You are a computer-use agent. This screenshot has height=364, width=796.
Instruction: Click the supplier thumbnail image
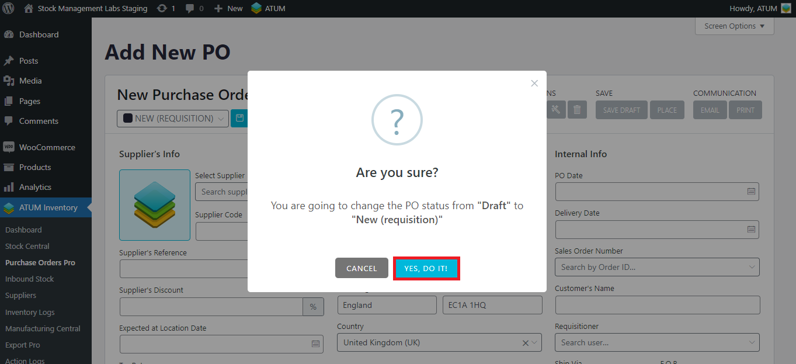tap(155, 205)
